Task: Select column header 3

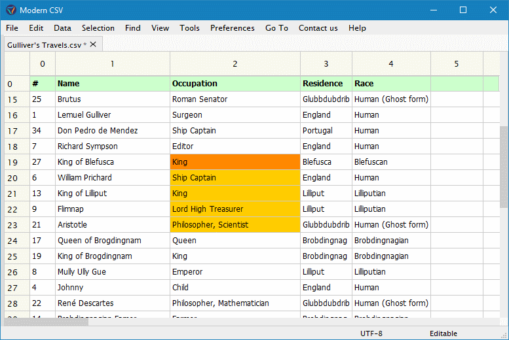Action: (326, 64)
